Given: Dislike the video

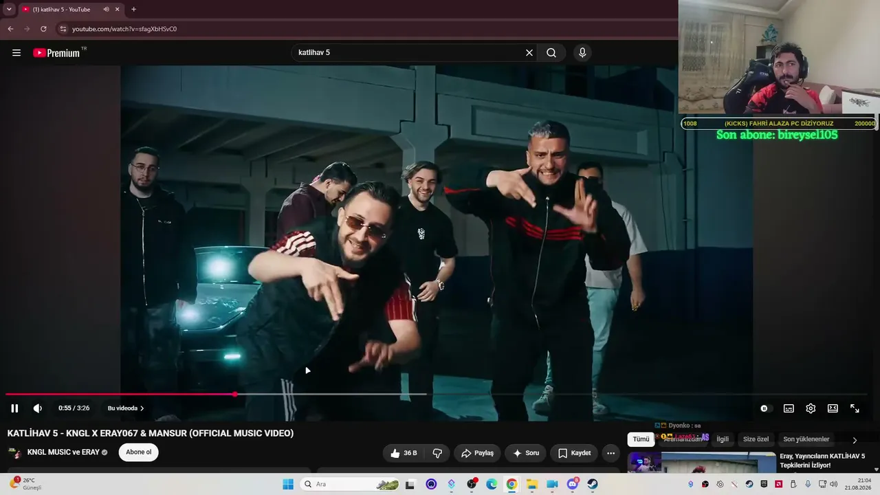Looking at the screenshot, I should click(x=437, y=453).
